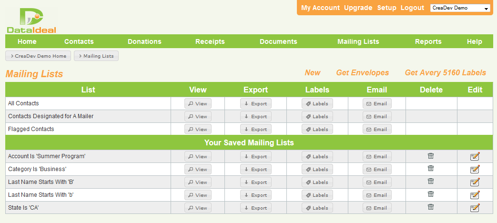Click Get Avery 5160 Labels link
The image size is (497, 223).
point(446,72)
